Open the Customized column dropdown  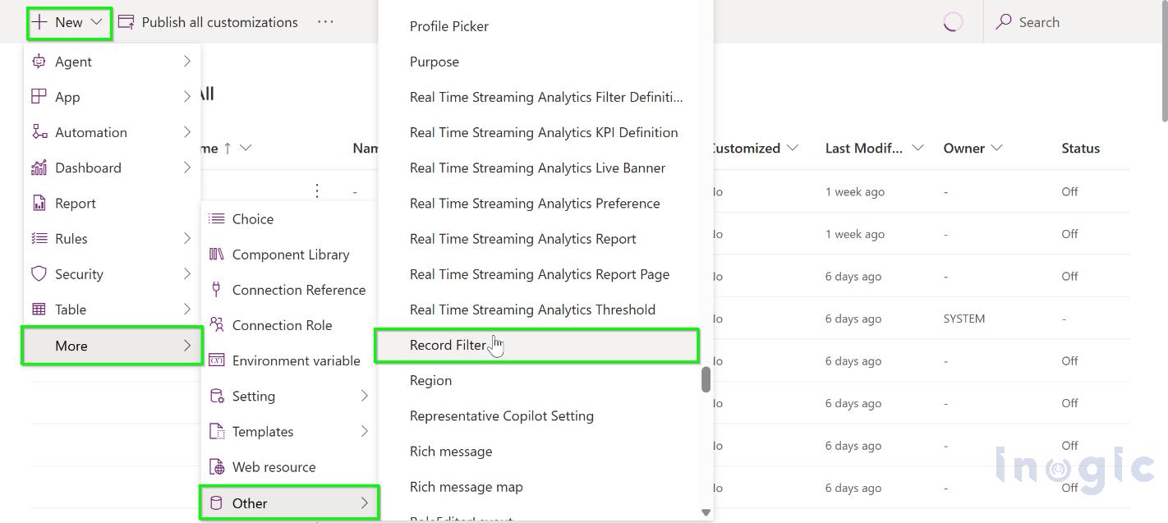point(792,148)
